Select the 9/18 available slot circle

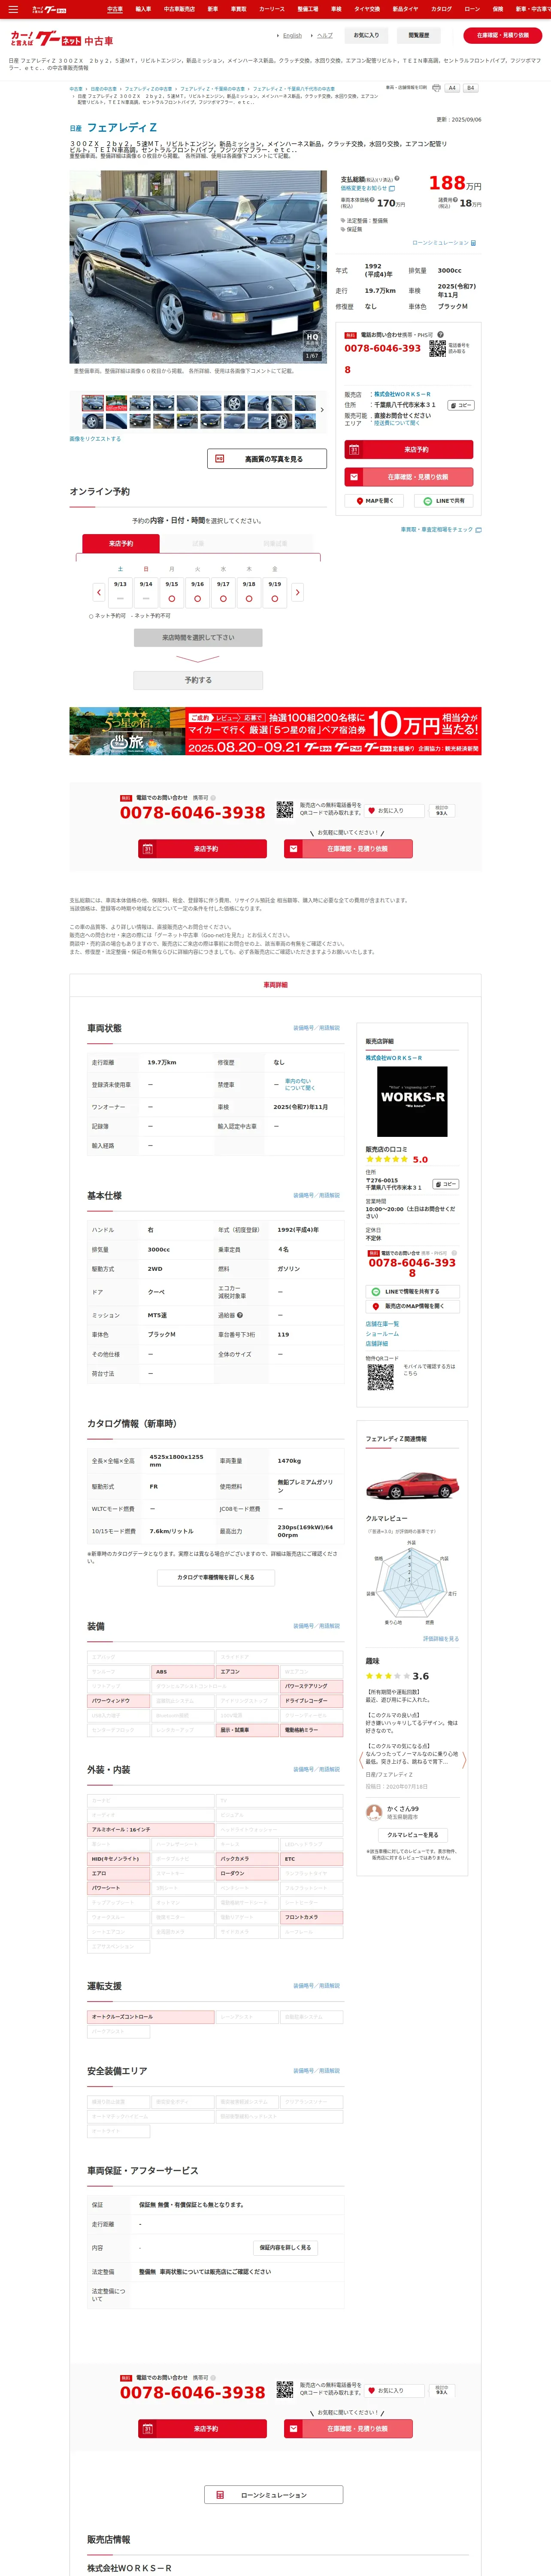(249, 598)
